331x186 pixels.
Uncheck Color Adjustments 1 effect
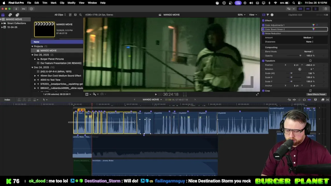coord(263,25)
